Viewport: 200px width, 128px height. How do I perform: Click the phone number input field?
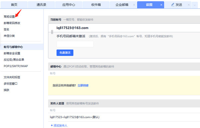[75, 44]
